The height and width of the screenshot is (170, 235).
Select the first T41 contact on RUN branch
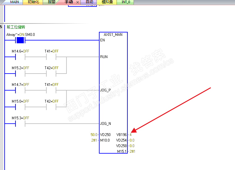pyautogui.click(x=51, y=57)
